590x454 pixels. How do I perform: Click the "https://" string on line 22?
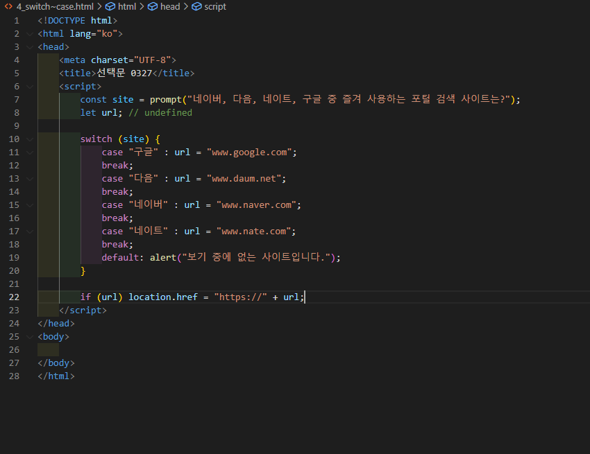click(240, 297)
